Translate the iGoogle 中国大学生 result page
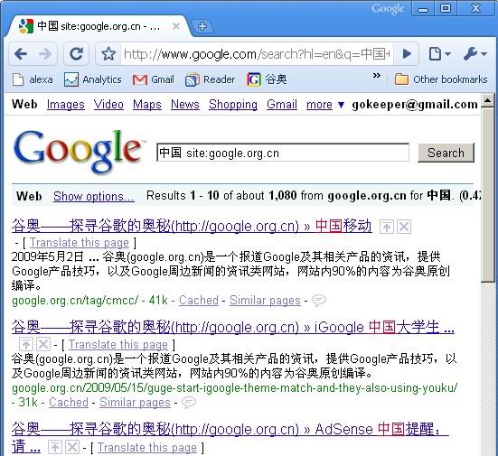 (x=118, y=345)
